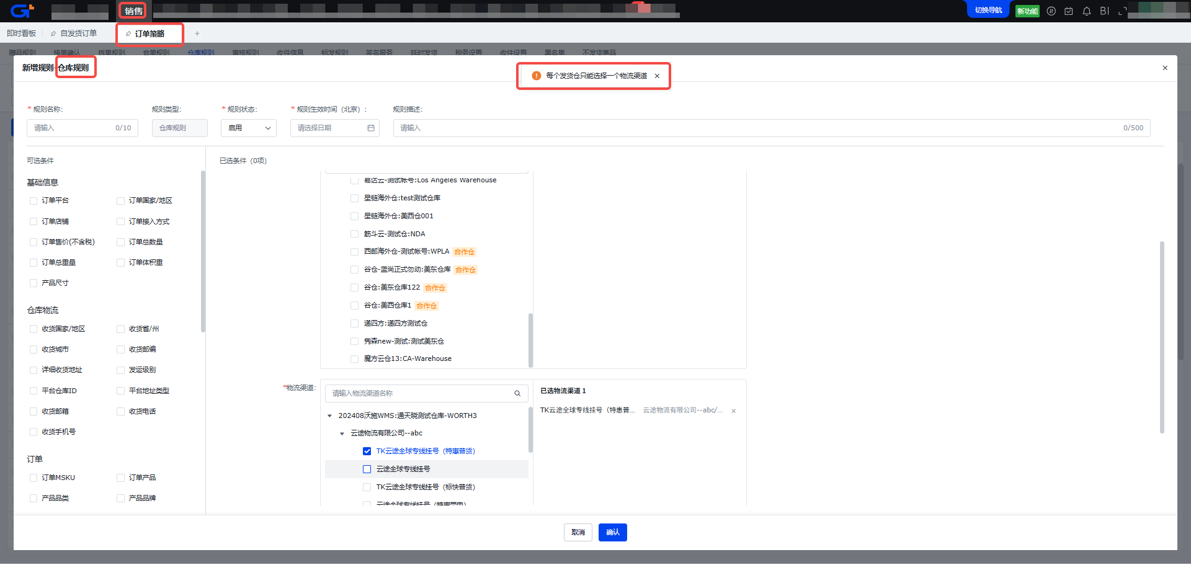Click the search icon in 物流渠道 search box
This screenshot has width=1191, height=565.
coord(517,393)
